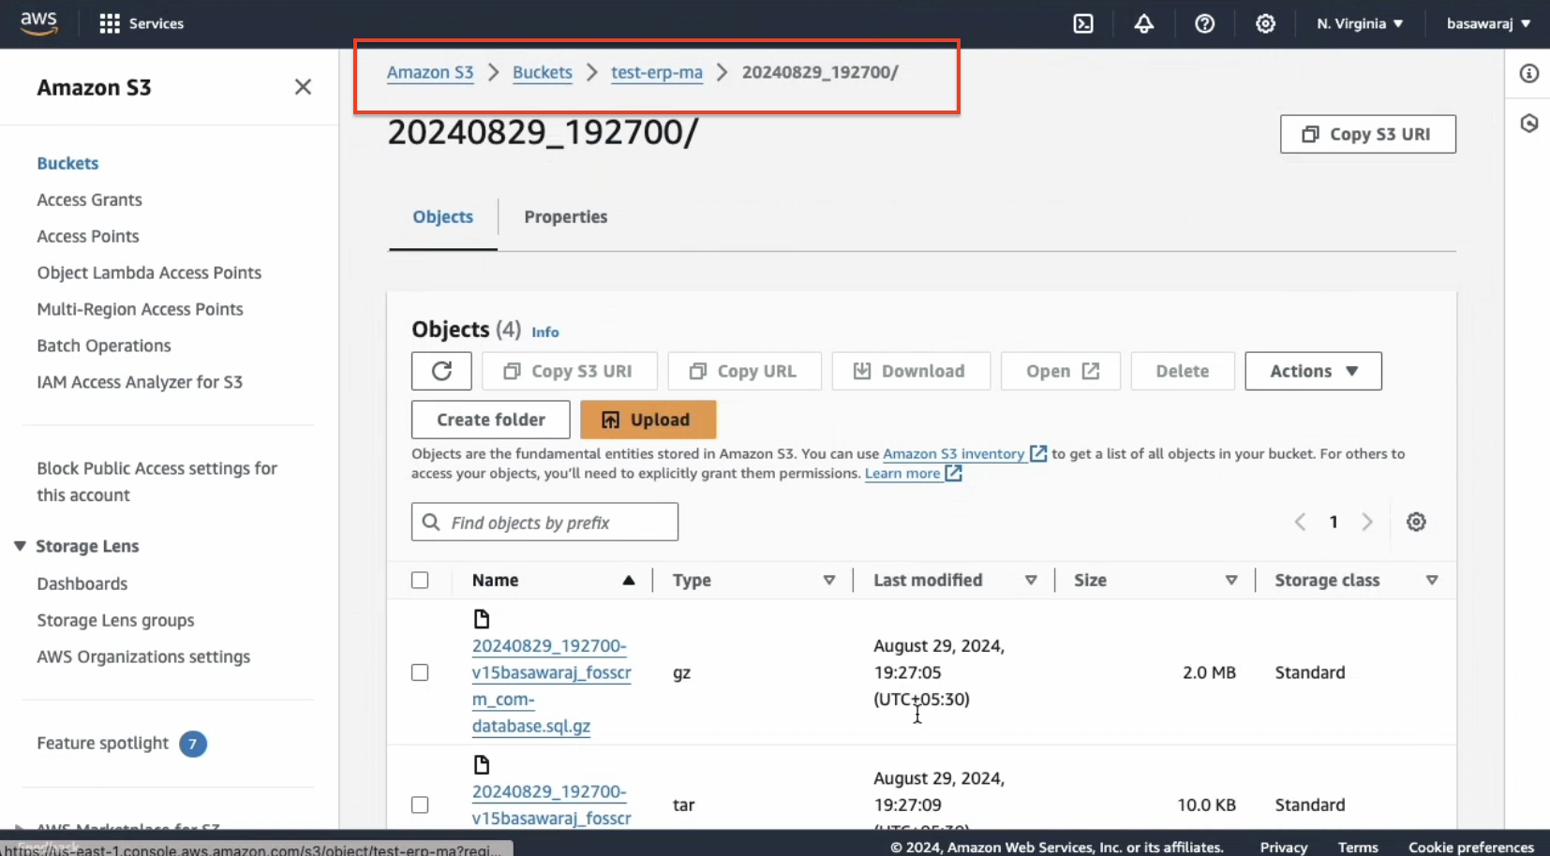Image resolution: width=1550 pixels, height=856 pixels.
Task: Click the top Copy S3 URI button
Action: click(x=1367, y=134)
